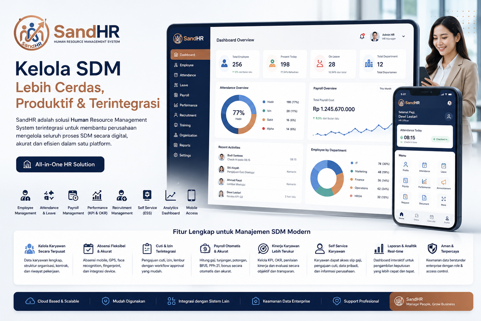
Task: Select the Dewi Lestari Review KPI Q2 row
Action: [257, 194]
